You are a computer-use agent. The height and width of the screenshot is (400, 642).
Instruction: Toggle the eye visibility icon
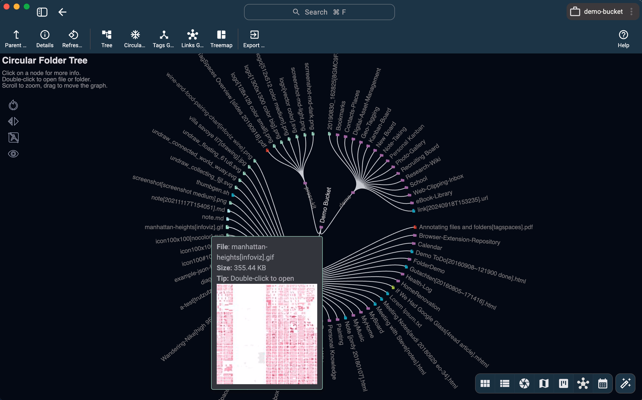click(x=13, y=154)
